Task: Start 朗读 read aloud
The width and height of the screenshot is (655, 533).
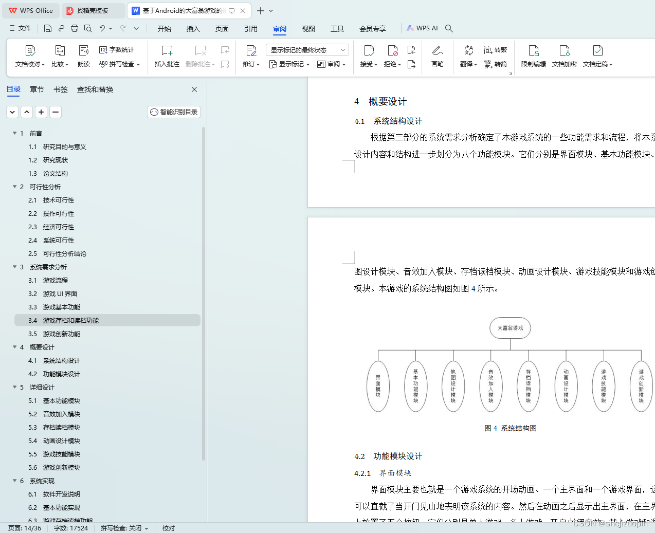Action: [84, 56]
